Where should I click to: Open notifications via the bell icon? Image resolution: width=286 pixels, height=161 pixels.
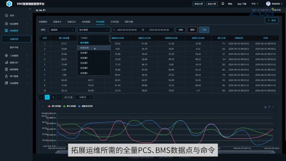point(223,3)
